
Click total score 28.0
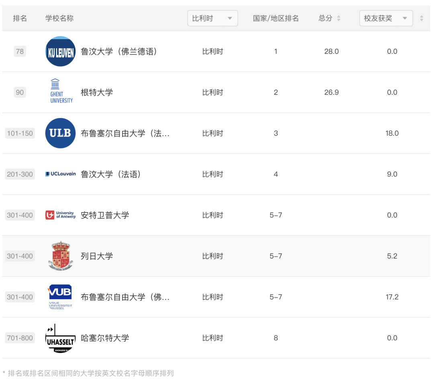coord(331,51)
